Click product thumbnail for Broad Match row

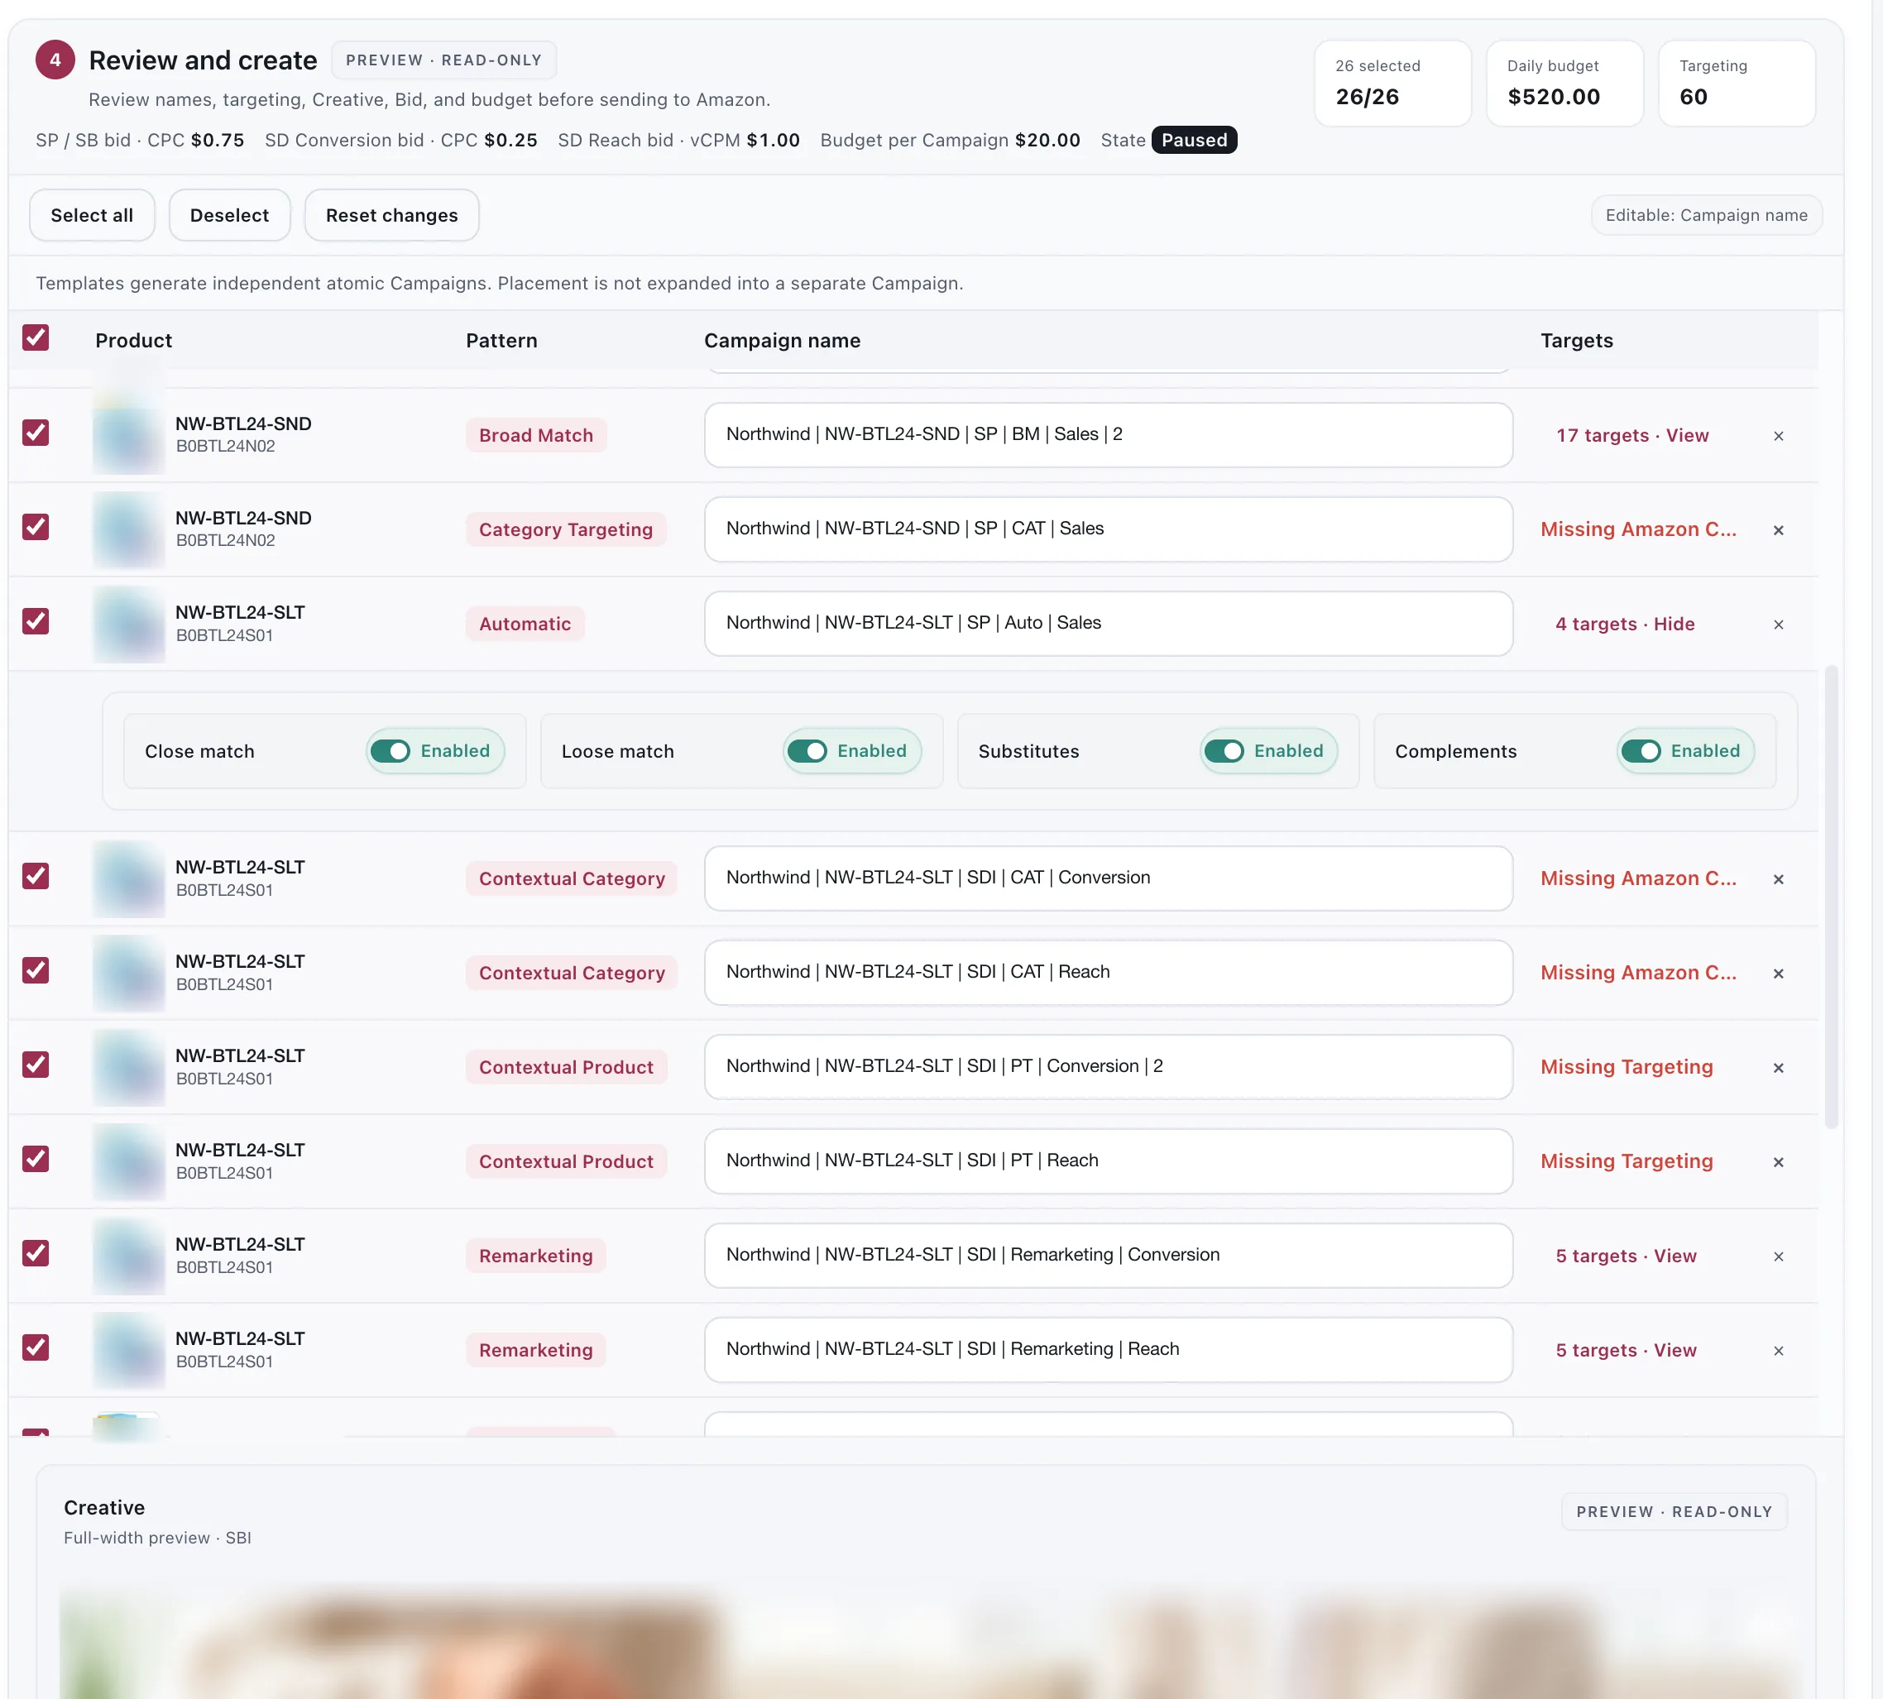coord(129,436)
